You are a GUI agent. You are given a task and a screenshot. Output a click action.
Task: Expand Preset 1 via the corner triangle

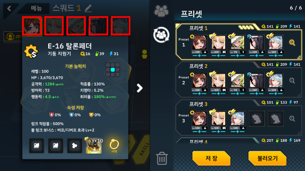[x=299, y=57]
